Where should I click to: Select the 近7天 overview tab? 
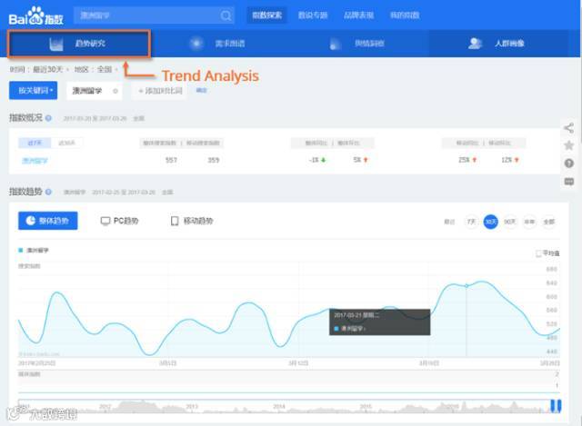pos(35,143)
